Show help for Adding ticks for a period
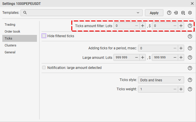Viewport: 196px width, 122px height. [190, 48]
